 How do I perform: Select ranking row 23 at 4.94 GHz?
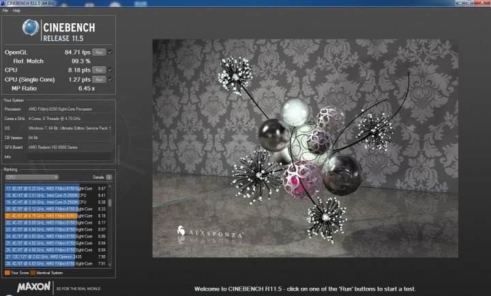coord(56,230)
